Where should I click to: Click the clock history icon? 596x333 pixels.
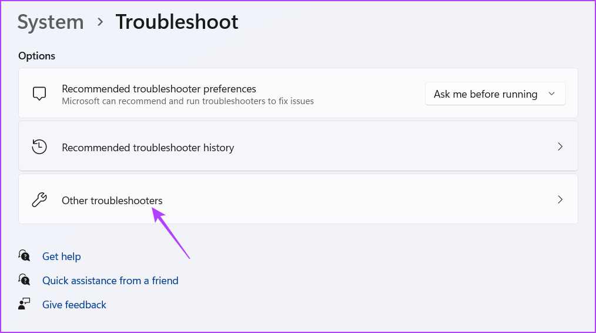point(39,147)
